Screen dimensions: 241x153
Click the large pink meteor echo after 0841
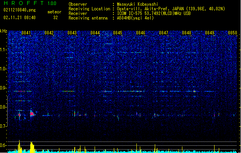coord(32,114)
